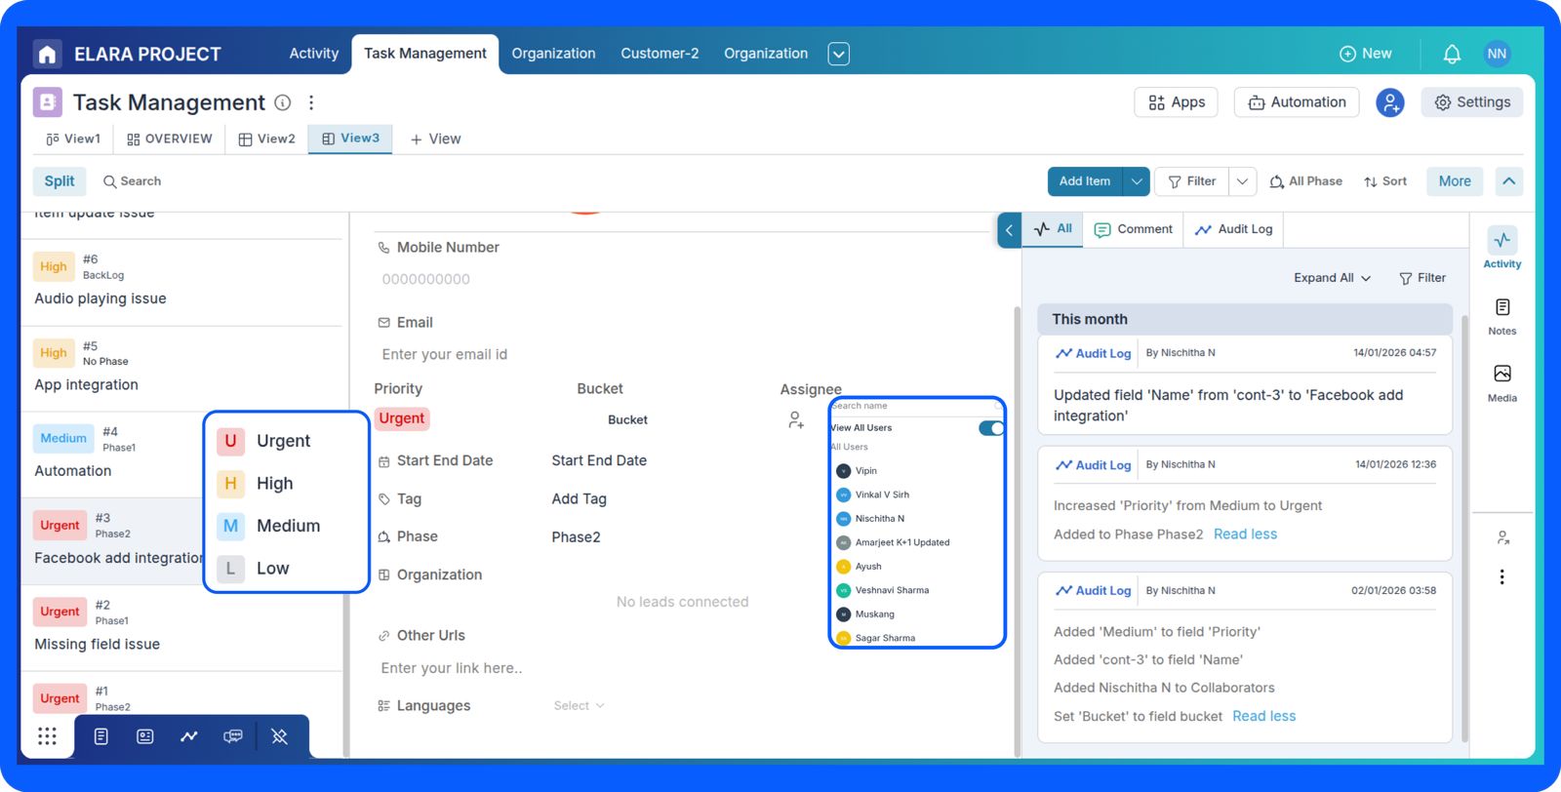The height and width of the screenshot is (792, 1561).
Task: Open the three-dot menu beside Task Management title
Action: click(311, 102)
